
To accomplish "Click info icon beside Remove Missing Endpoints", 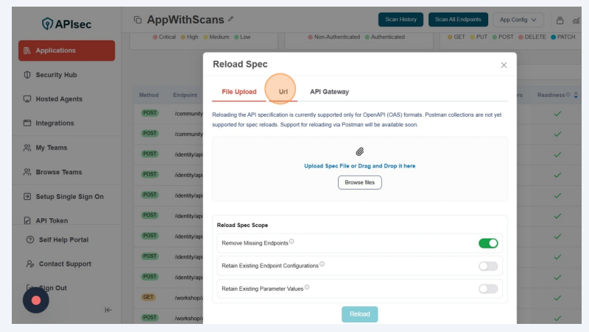I will (292, 242).
